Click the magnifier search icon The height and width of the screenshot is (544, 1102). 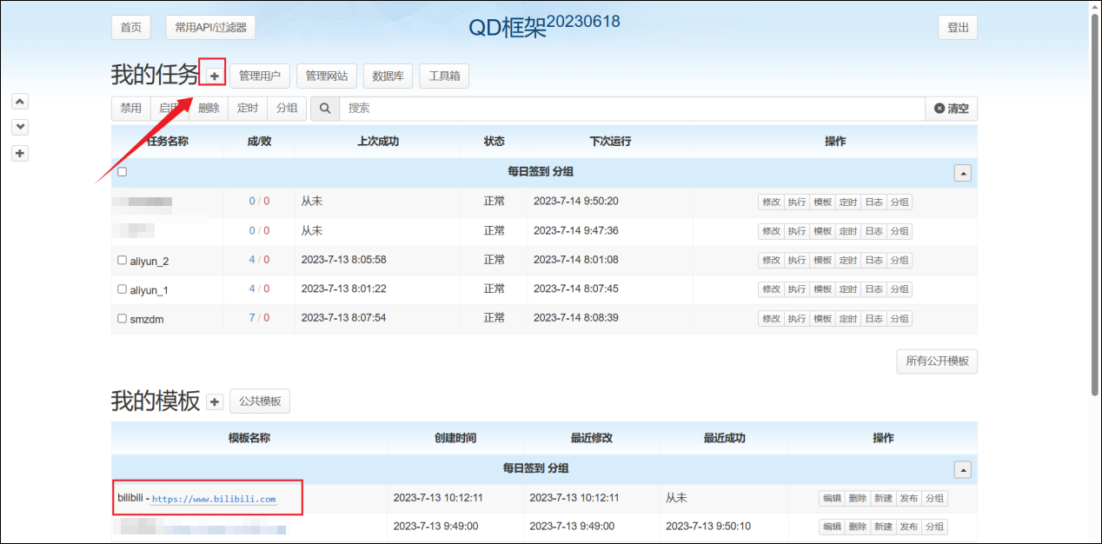(325, 109)
